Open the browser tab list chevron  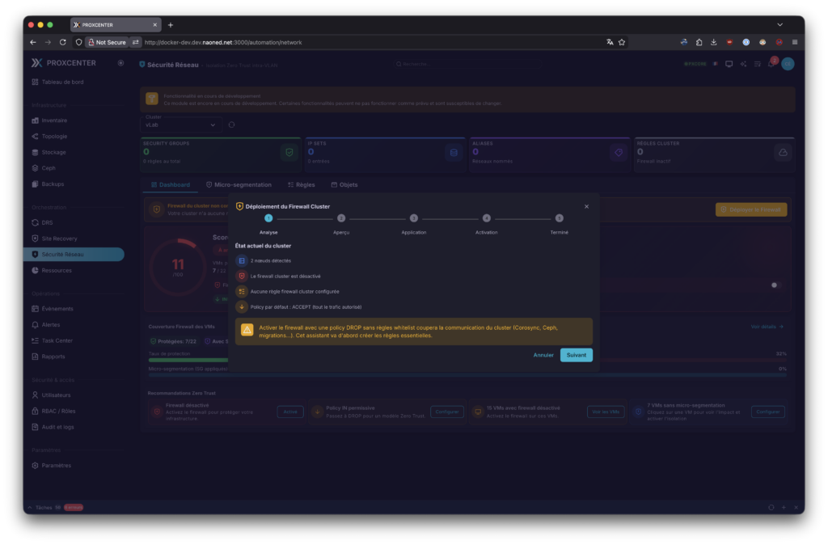click(x=779, y=25)
